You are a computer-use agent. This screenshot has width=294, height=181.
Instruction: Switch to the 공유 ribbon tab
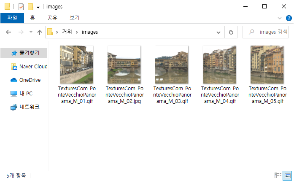[x=52, y=18]
